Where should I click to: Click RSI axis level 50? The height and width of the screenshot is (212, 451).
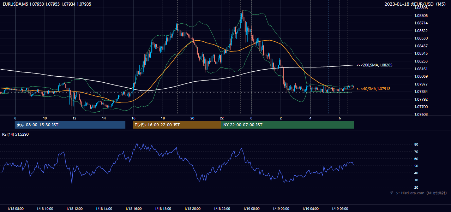click(x=416, y=166)
